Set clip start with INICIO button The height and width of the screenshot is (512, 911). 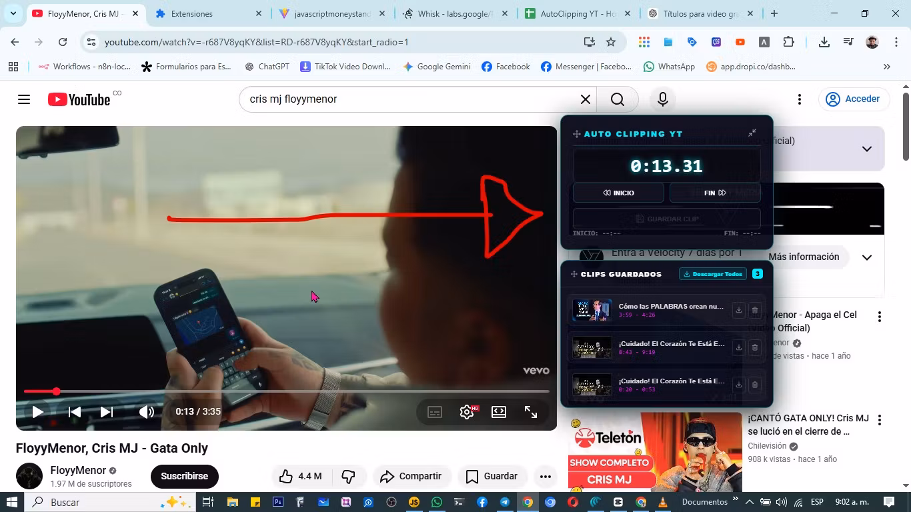pos(618,193)
